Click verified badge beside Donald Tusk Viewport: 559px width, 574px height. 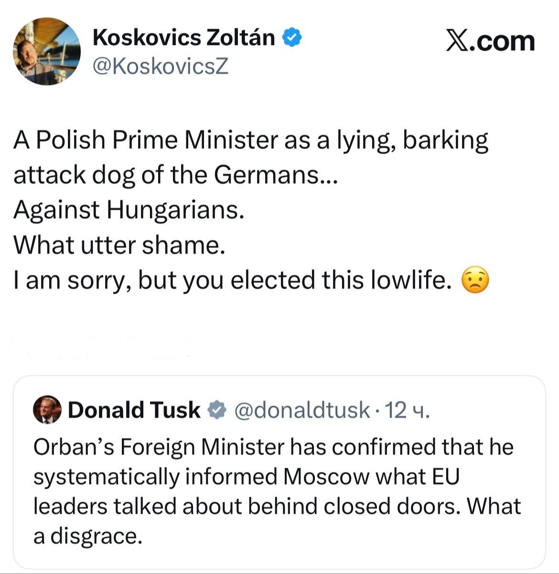coord(216,410)
